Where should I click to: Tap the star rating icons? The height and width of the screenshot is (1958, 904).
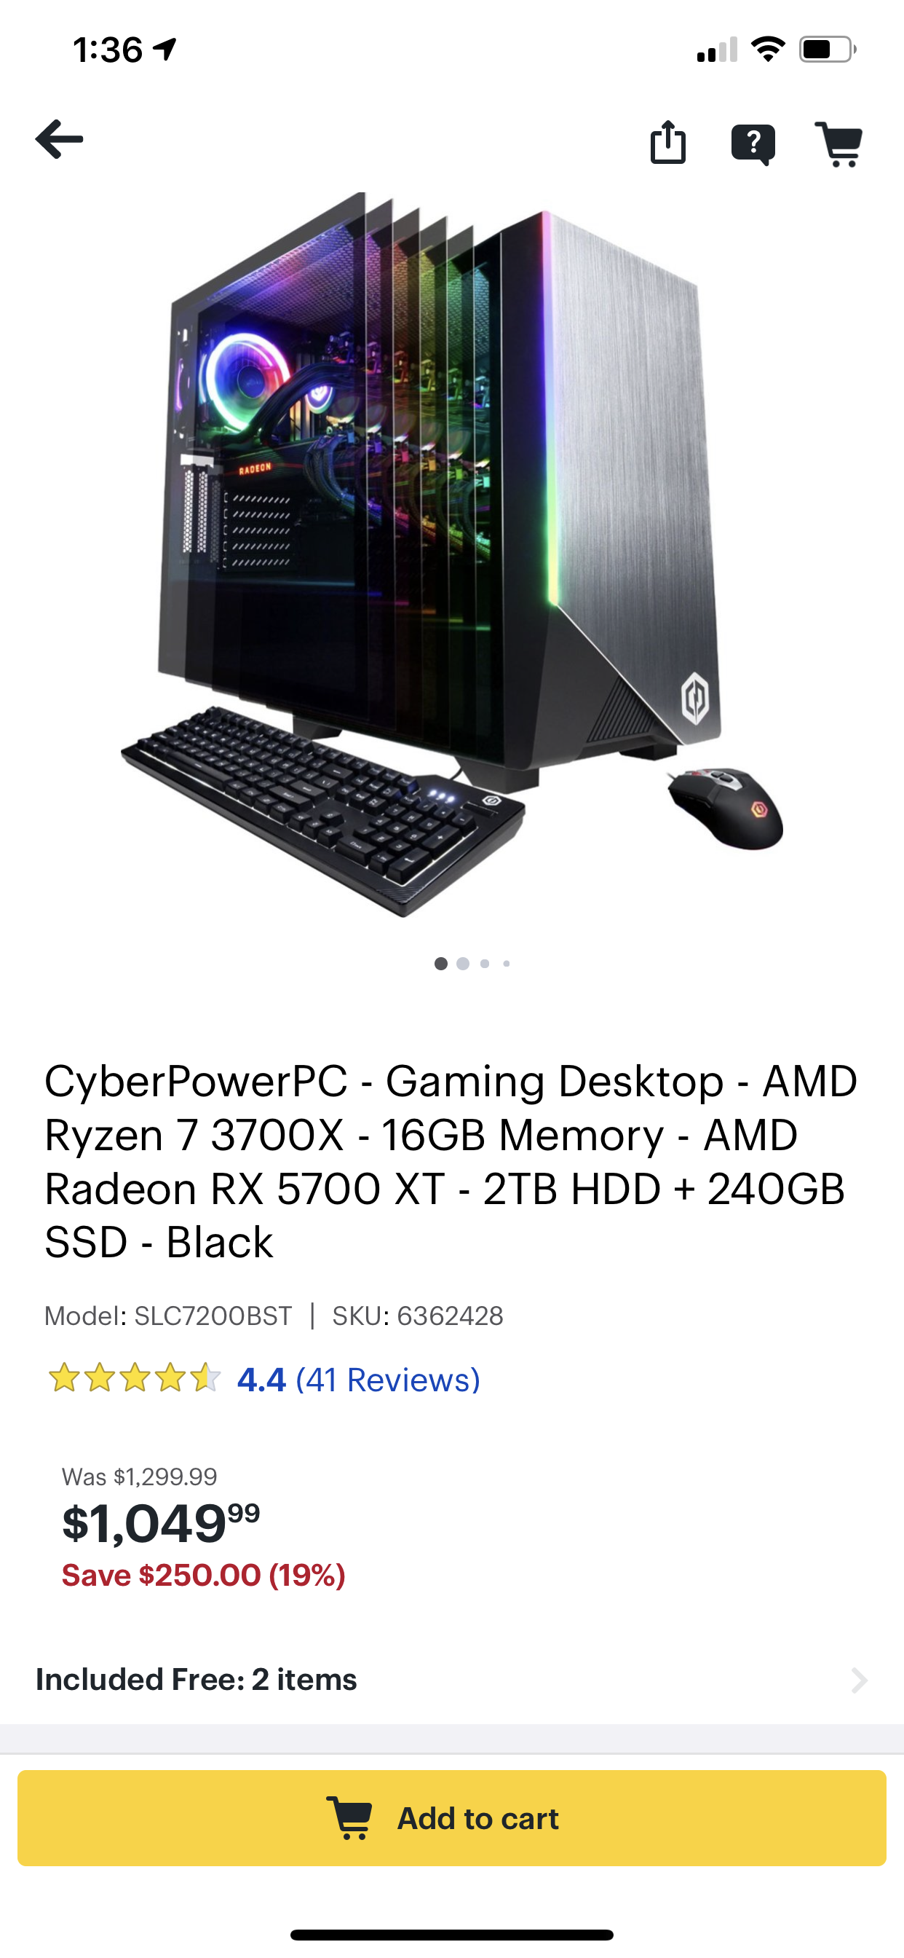135,1379
